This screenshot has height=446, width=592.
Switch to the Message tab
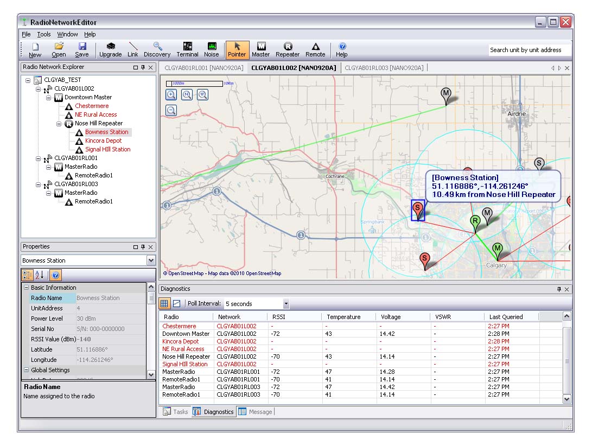(256, 412)
